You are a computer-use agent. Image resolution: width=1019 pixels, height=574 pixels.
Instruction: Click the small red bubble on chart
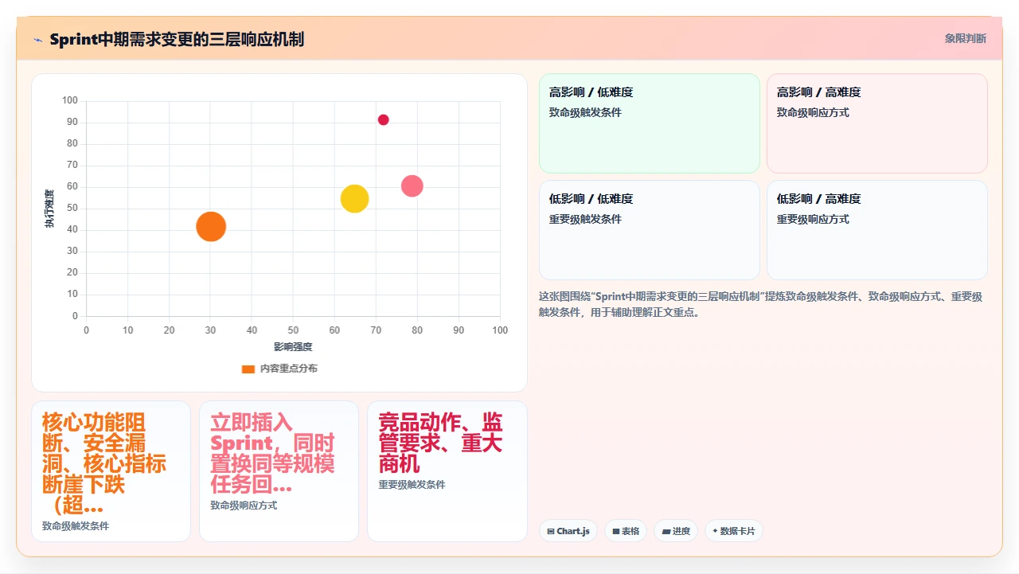click(x=383, y=119)
